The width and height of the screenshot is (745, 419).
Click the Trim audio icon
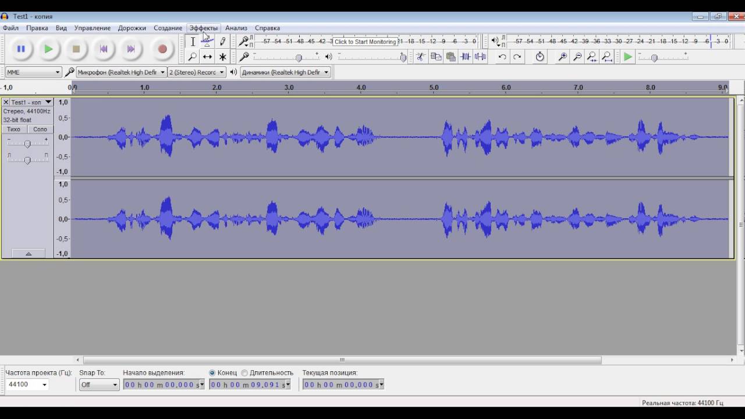coord(466,56)
